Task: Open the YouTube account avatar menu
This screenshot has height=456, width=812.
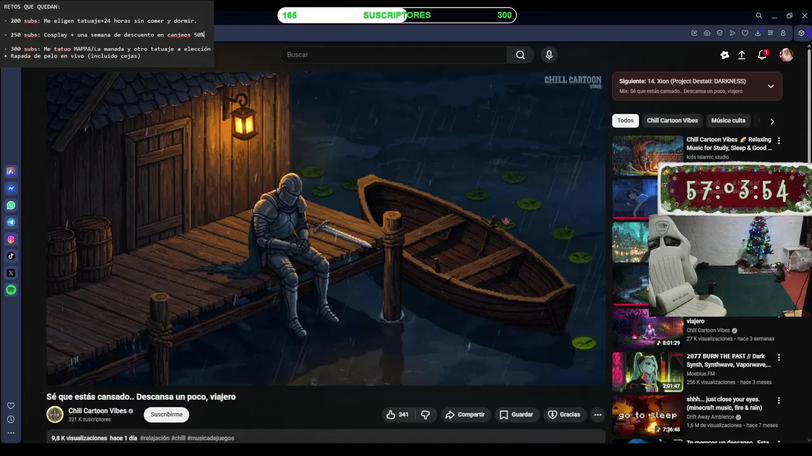Action: (787, 55)
